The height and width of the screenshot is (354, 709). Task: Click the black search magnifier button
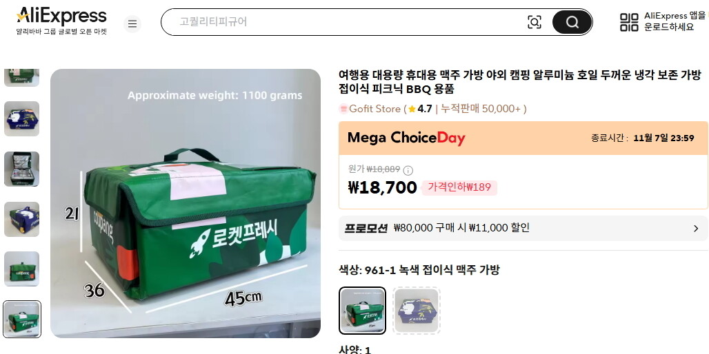(x=572, y=22)
